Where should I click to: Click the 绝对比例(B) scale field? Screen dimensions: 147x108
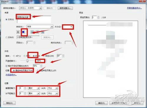[x=68, y=43]
